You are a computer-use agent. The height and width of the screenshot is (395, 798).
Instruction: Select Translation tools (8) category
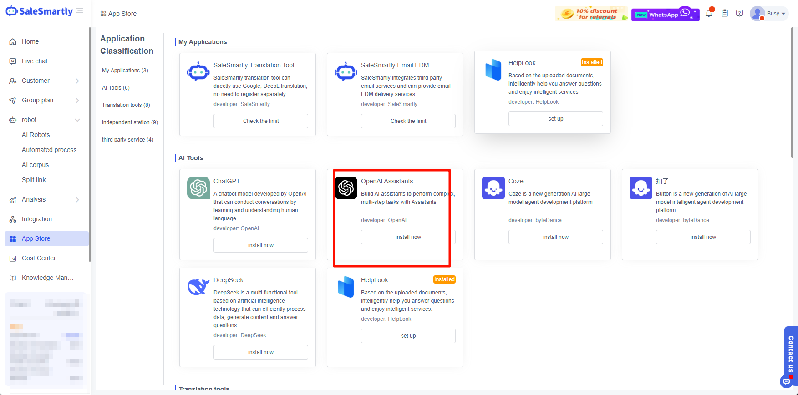coord(126,105)
